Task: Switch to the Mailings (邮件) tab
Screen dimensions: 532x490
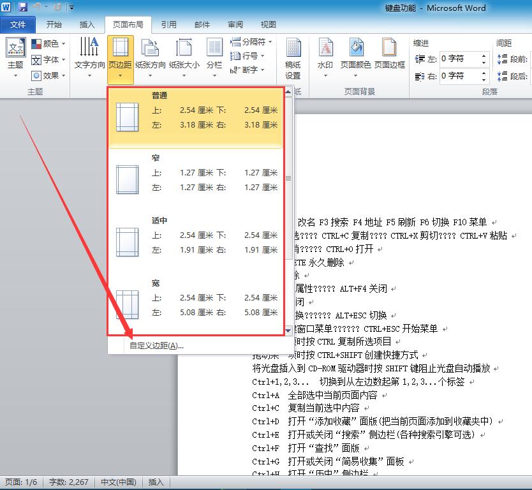Action: pyautogui.click(x=202, y=24)
